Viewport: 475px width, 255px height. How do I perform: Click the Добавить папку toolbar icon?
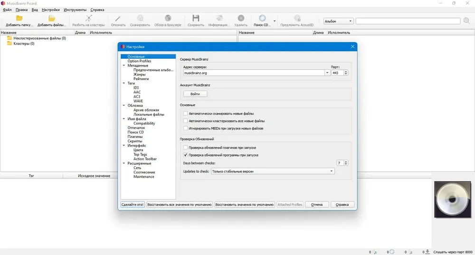click(x=19, y=18)
